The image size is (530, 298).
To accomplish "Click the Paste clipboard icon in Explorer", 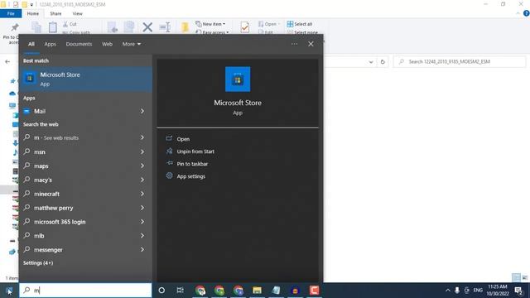I will pyautogui.click(x=53, y=27).
